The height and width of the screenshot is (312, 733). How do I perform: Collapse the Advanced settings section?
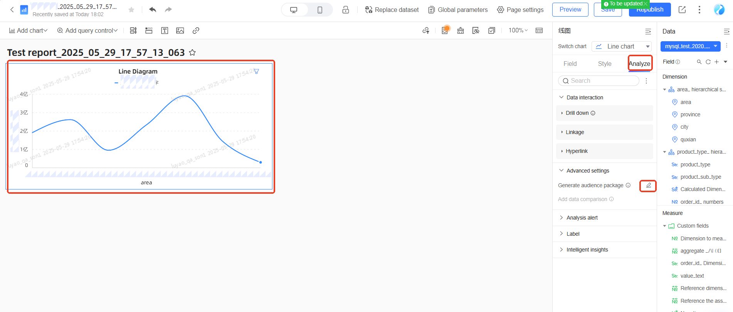[562, 170]
